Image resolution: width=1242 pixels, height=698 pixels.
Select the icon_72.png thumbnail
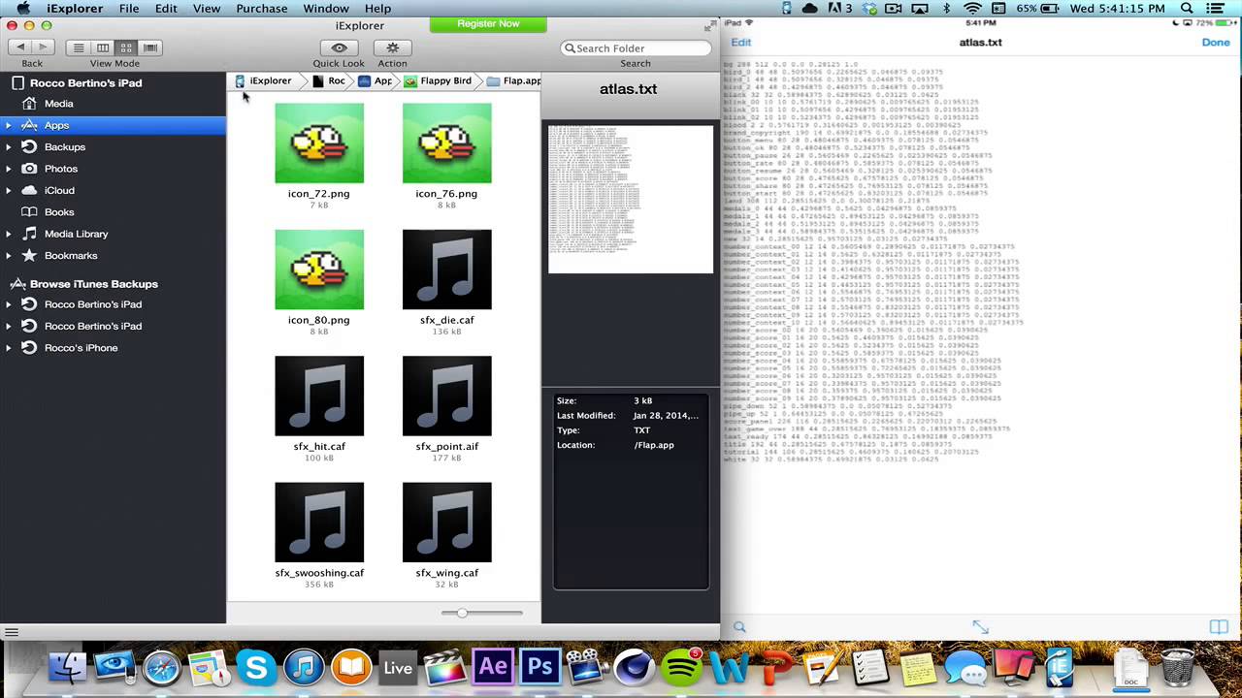(319, 143)
